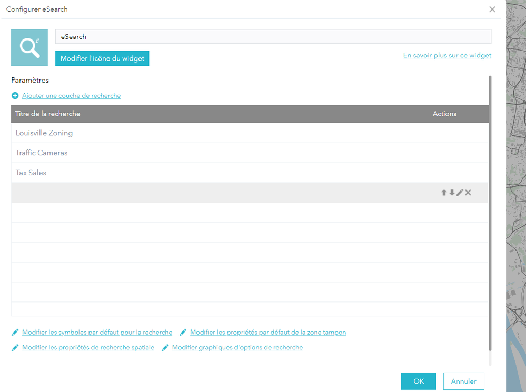Open En savoir plus sur ce widget
This screenshot has width=526, height=392.
[447, 55]
